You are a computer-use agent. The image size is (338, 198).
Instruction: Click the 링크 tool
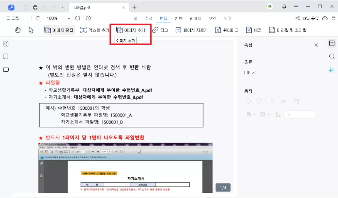[x=160, y=30]
